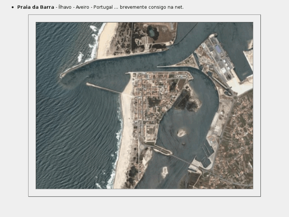Click the word 'Ílhavo' in the caption
289x217 pixels.
[x=65, y=7]
